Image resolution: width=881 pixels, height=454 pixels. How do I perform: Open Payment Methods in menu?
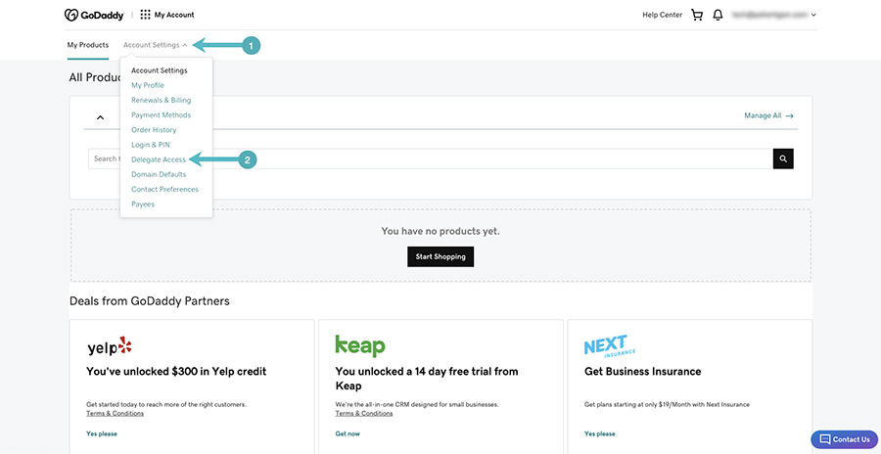pos(161,114)
